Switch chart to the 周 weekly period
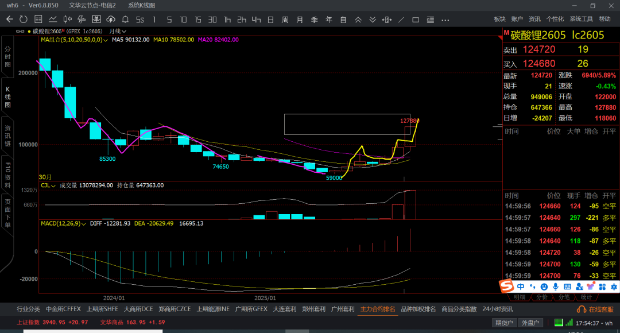Viewport: 620px width, 333px height. [285, 20]
